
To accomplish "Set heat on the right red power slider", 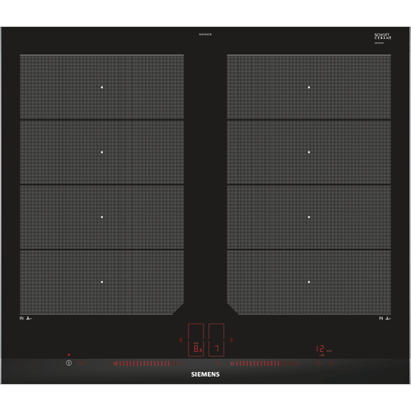I will [264, 363].
